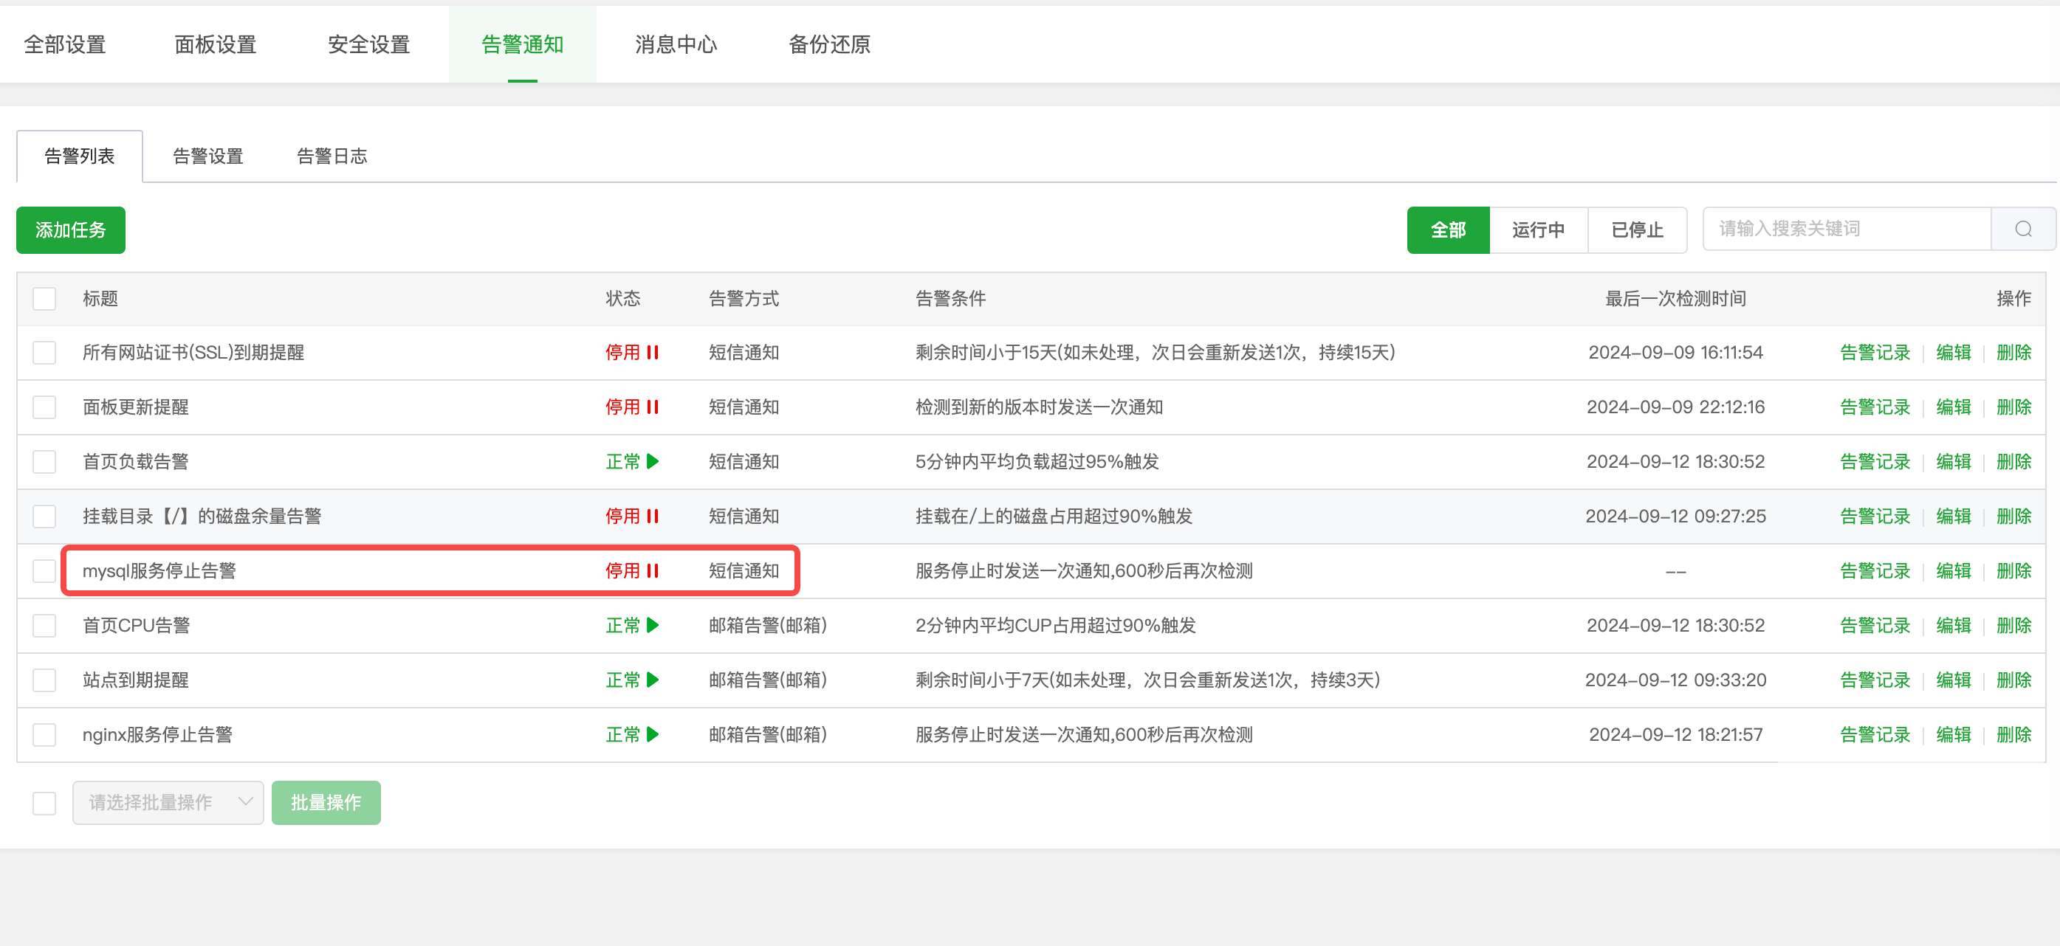
Task: Pause the 首页负载告警 task (正常)
Action: 632,461
